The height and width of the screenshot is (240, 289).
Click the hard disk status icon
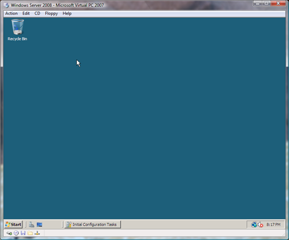9,234
